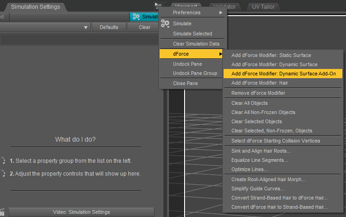Open the preset dropdown arrow
Image resolution: width=346 pixels, height=217 pixels.
pyautogui.click(x=86, y=28)
